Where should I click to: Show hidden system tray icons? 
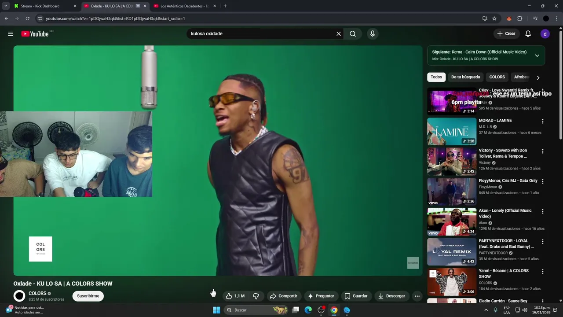[486, 310]
